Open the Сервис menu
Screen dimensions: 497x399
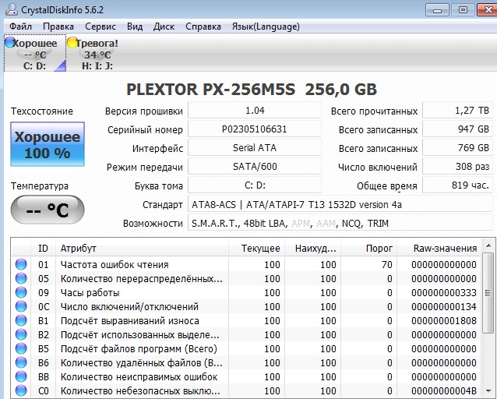pyautogui.click(x=100, y=26)
